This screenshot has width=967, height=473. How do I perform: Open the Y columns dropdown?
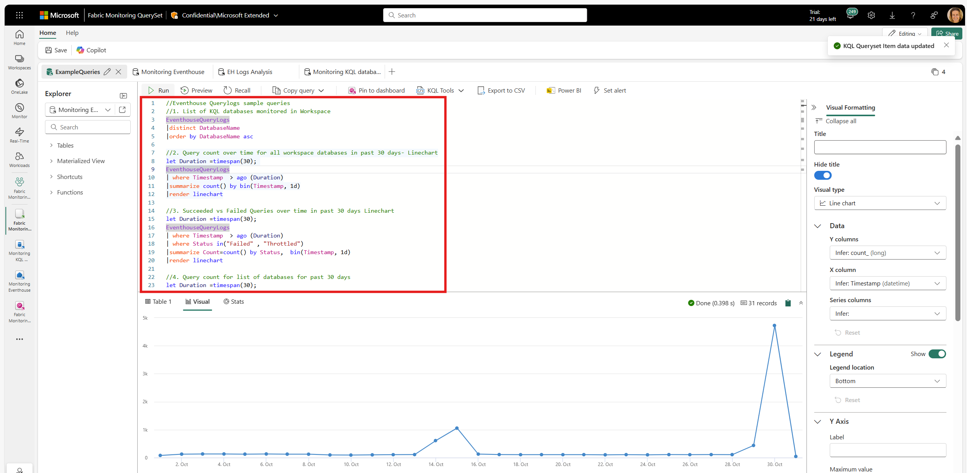tap(888, 253)
